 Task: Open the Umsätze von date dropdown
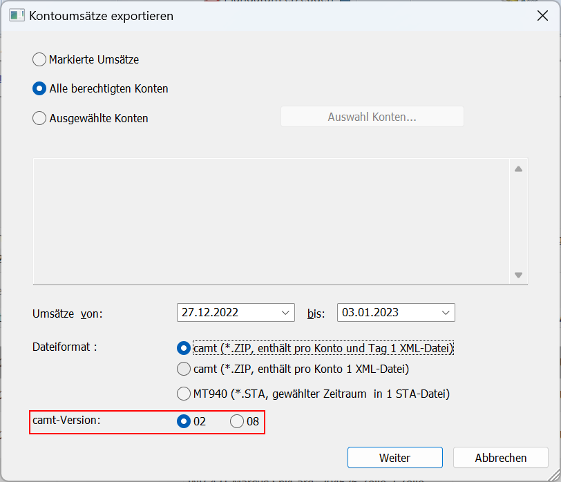pos(285,313)
